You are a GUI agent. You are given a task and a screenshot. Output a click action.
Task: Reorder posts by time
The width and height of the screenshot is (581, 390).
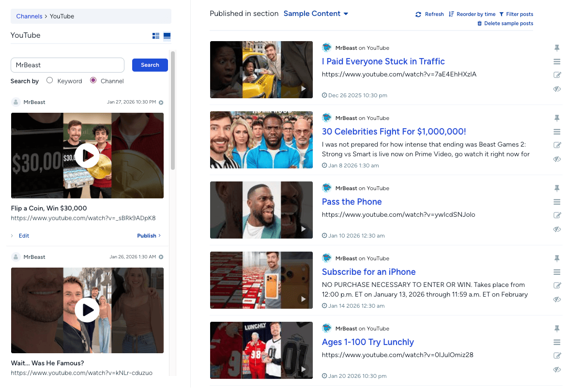click(472, 14)
